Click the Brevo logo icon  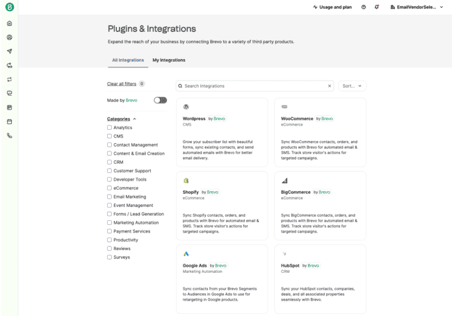point(10,7)
